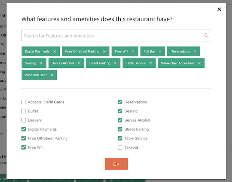This screenshot has width=232, height=182.
Task: Click the OK button
Action: pos(116,164)
